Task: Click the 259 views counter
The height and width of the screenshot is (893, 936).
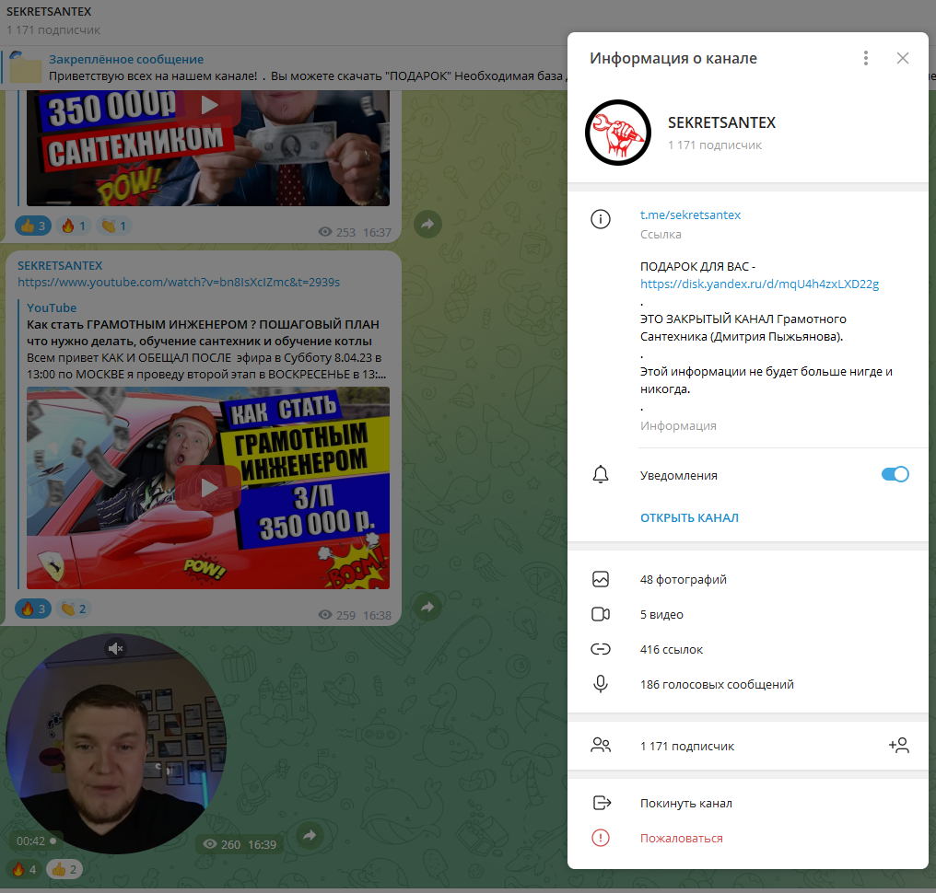Action: point(337,615)
